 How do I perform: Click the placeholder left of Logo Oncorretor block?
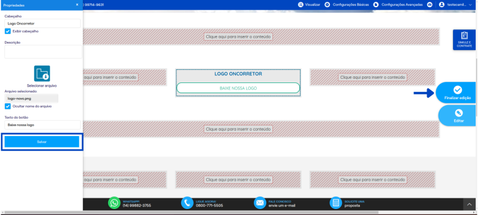124,78
